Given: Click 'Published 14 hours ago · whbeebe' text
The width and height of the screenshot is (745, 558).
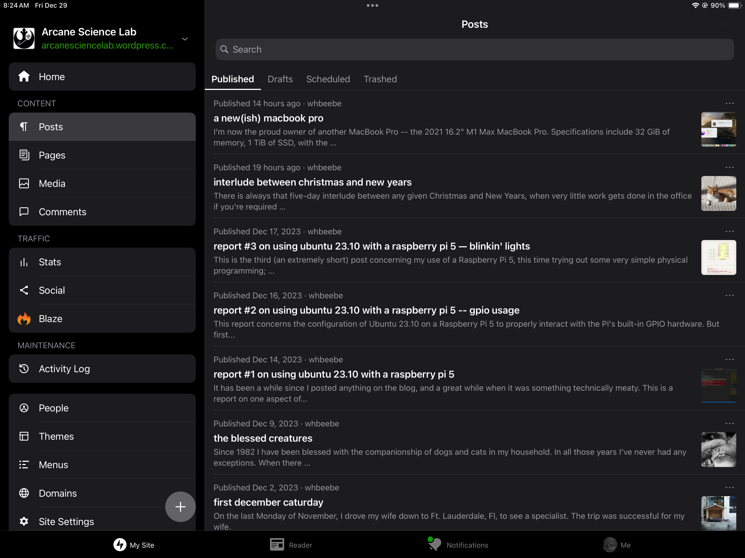Looking at the screenshot, I should point(277,103).
